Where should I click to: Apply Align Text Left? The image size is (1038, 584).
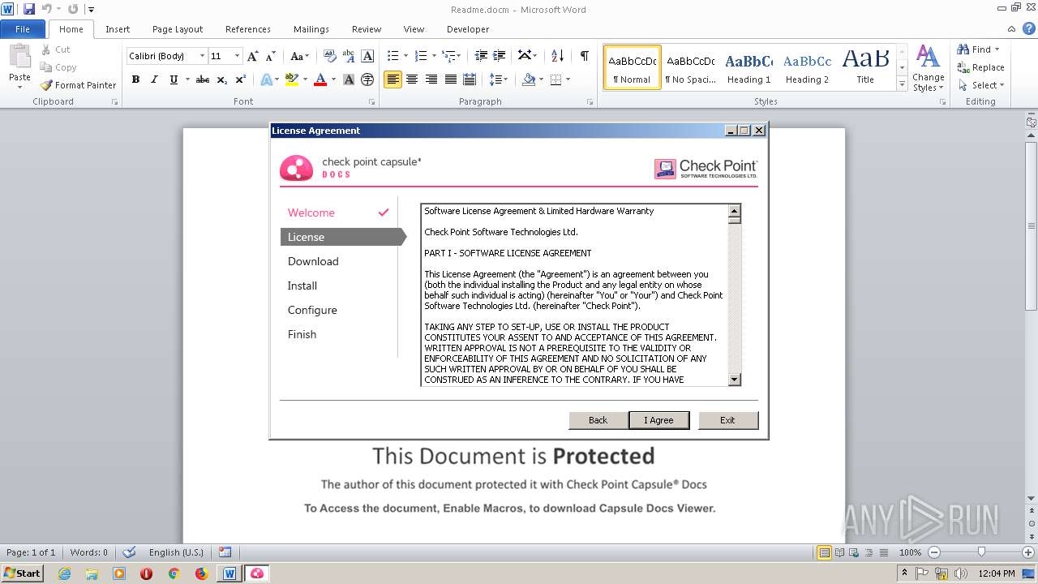click(x=392, y=79)
